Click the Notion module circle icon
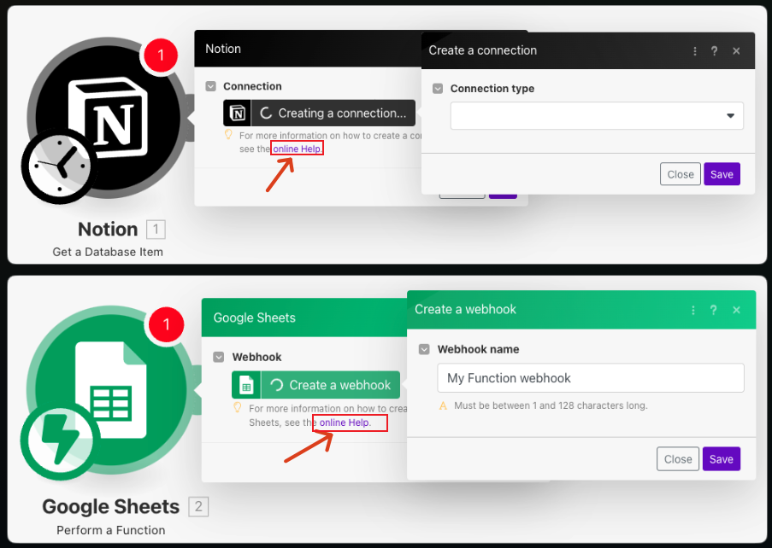This screenshot has height=548, width=772. tap(106, 118)
